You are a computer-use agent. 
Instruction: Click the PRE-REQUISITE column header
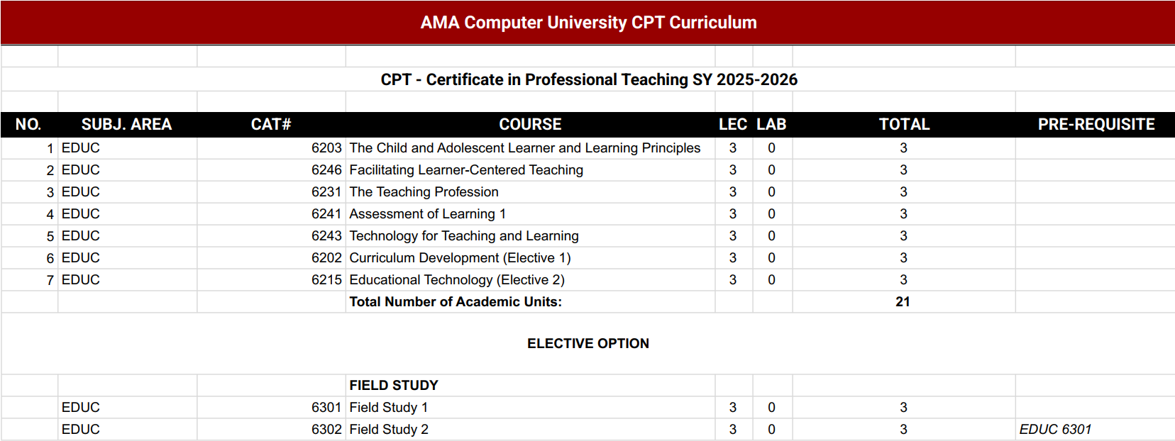tap(1096, 125)
